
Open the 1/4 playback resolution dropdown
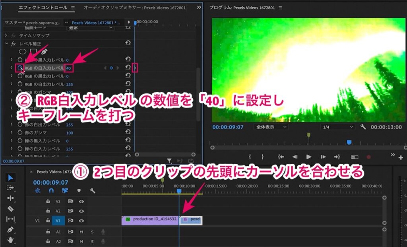337,127
